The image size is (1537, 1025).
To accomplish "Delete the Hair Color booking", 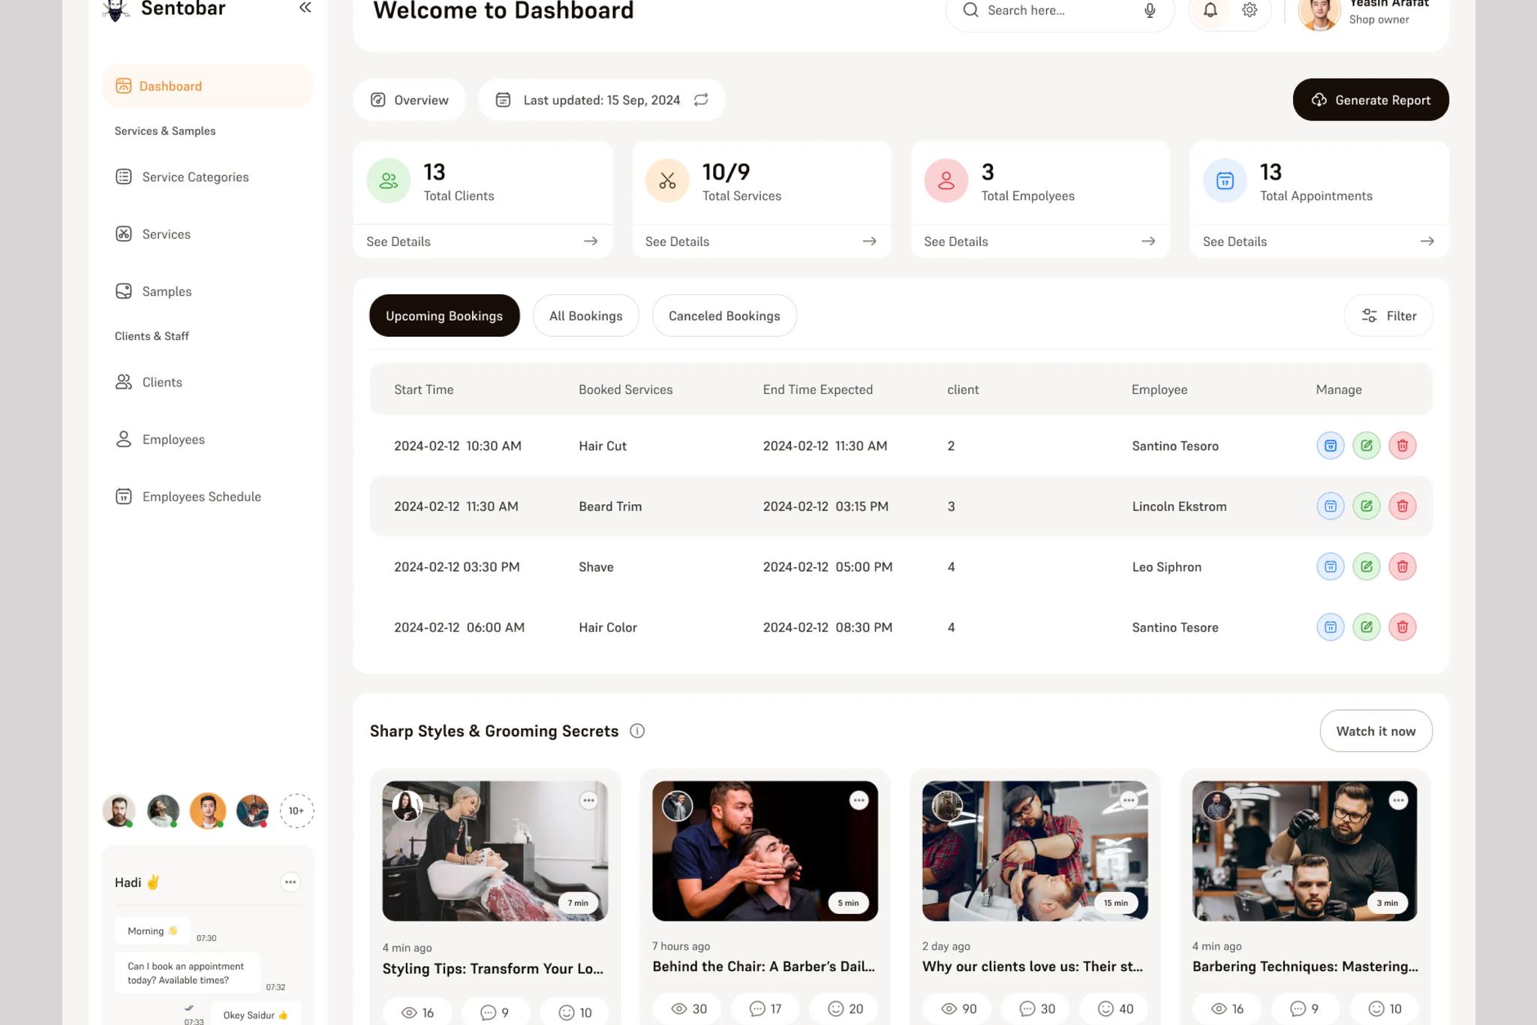I will click(x=1402, y=627).
